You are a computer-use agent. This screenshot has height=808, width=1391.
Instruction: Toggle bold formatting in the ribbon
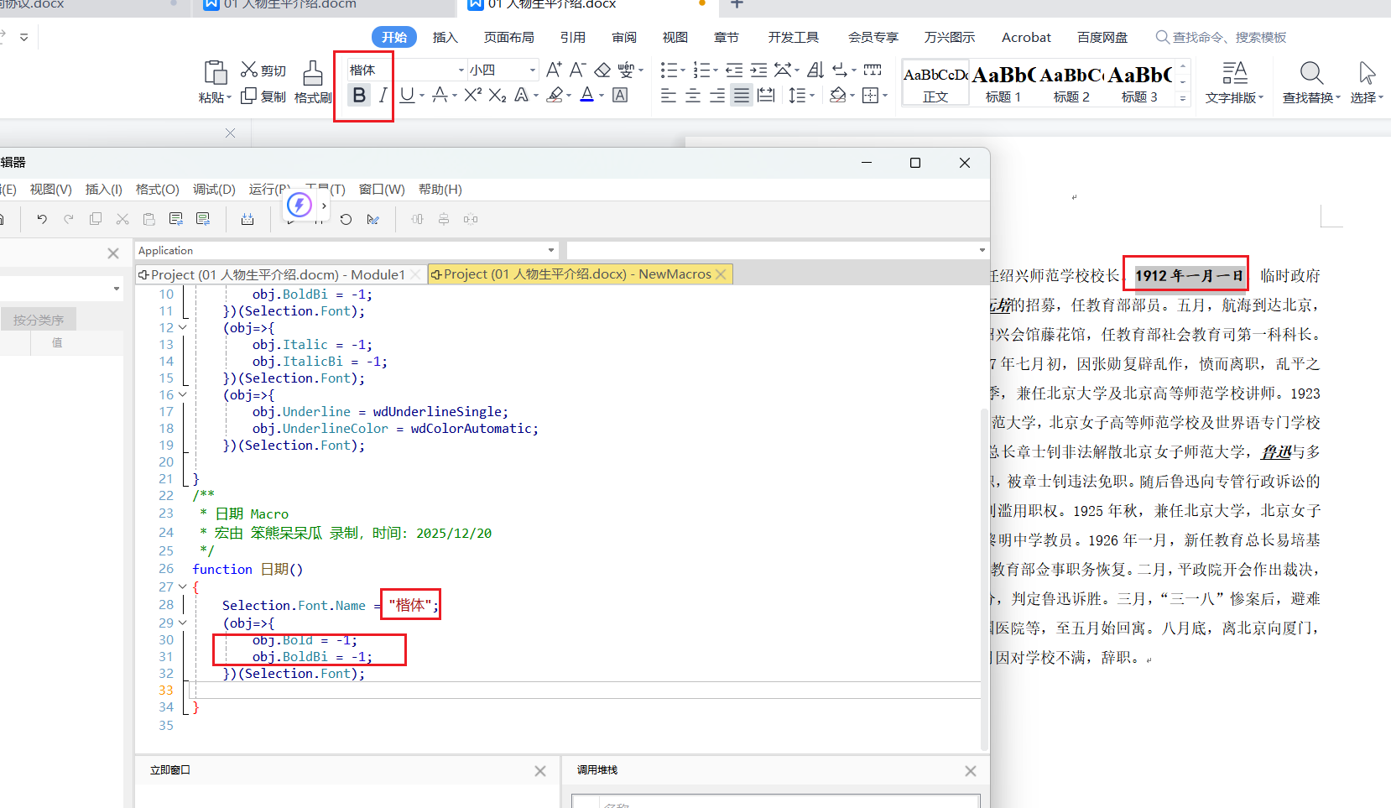tap(359, 96)
